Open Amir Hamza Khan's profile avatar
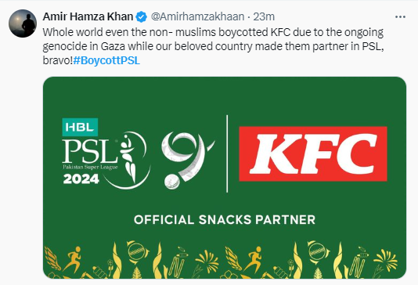Viewport: 418px width, 285px height. [x=23, y=23]
